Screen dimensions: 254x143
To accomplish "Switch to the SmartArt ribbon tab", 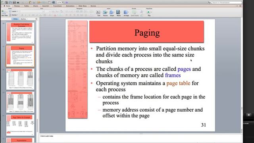I will pyautogui.click(x=46, y=6).
